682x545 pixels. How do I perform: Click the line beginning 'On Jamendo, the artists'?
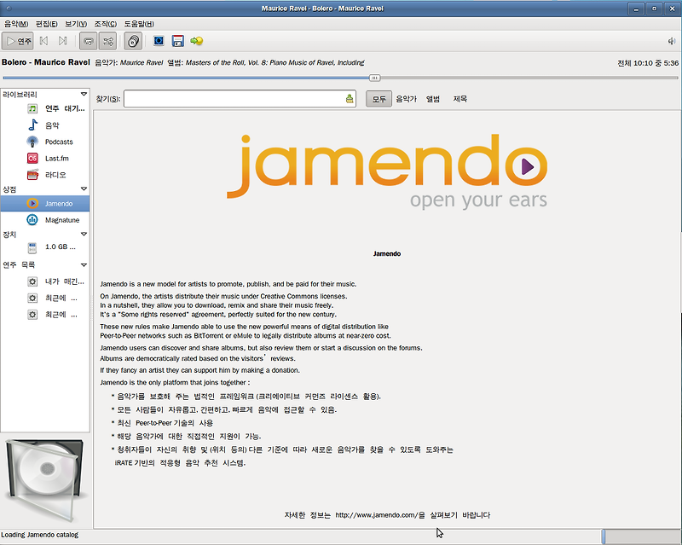pyautogui.click(x=223, y=297)
